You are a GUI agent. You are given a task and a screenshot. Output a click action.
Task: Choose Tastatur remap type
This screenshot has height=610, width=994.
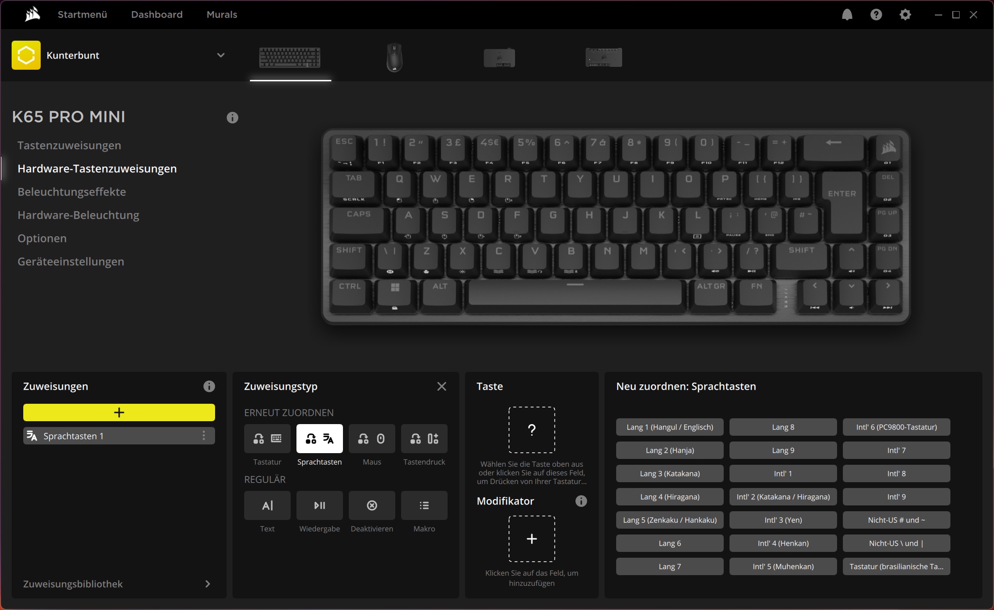tap(267, 439)
